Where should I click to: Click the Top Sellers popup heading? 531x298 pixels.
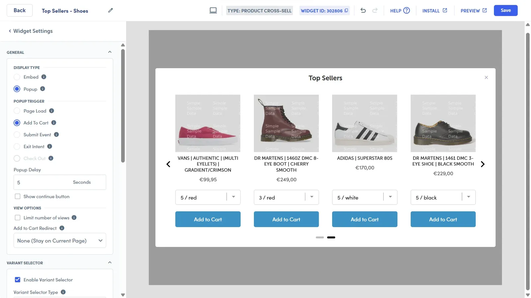point(325,78)
